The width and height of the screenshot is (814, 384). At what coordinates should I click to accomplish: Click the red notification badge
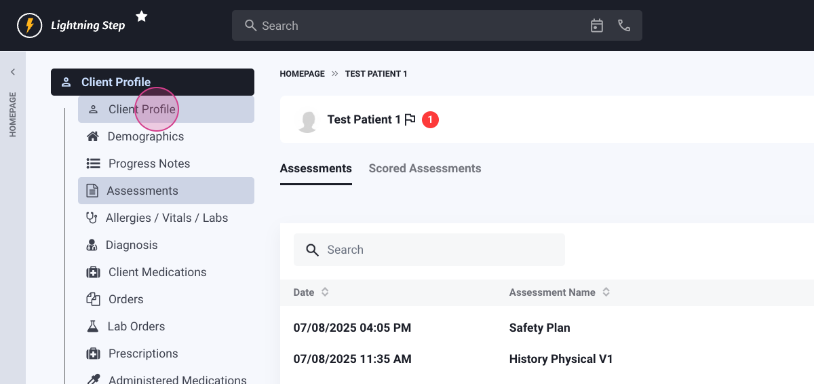click(430, 120)
